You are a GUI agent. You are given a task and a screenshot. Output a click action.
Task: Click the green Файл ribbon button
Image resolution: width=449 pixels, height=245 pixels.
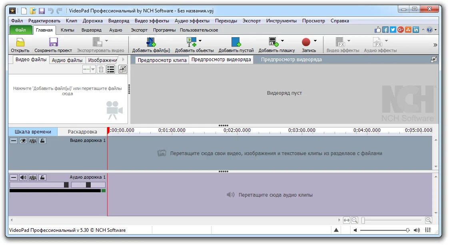tap(21, 30)
